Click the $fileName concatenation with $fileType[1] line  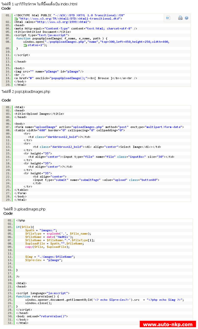coord(60,240)
